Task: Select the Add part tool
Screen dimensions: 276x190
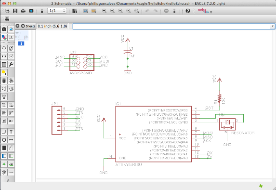Action: coord(11,81)
